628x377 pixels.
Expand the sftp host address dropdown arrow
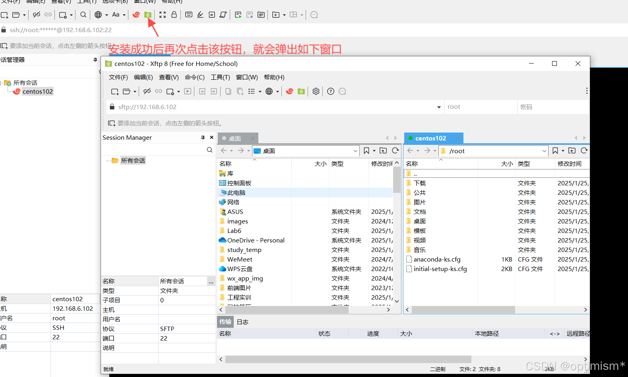439,107
